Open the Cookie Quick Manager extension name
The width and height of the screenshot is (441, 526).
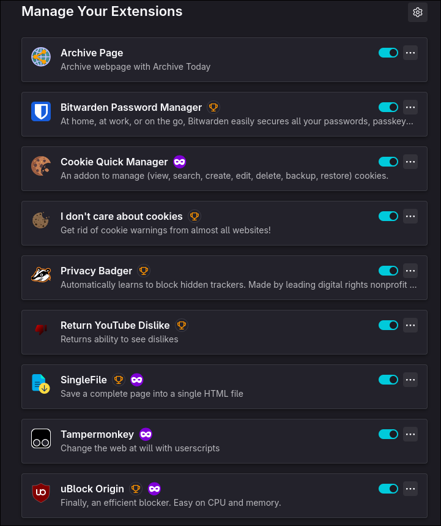(x=114, y=162)
